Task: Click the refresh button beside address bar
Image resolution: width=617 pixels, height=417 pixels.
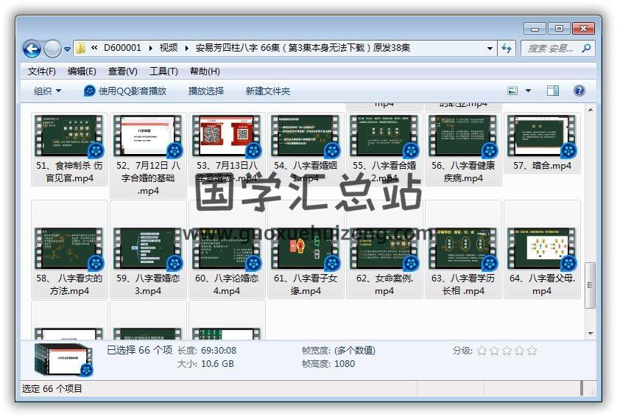Action: pyautogui.click(x=507, y=49)
